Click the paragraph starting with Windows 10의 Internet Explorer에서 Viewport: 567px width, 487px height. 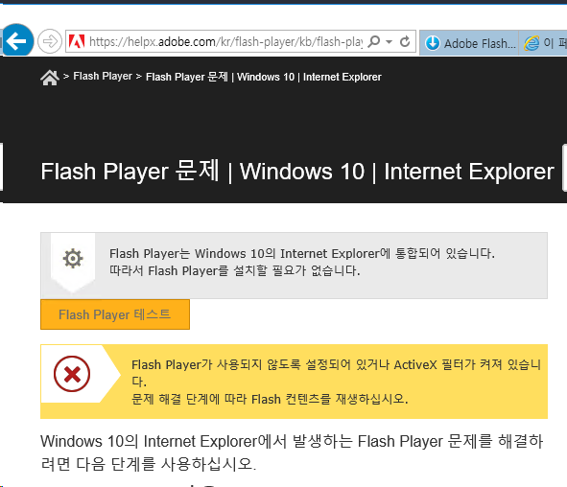[292, 452]
